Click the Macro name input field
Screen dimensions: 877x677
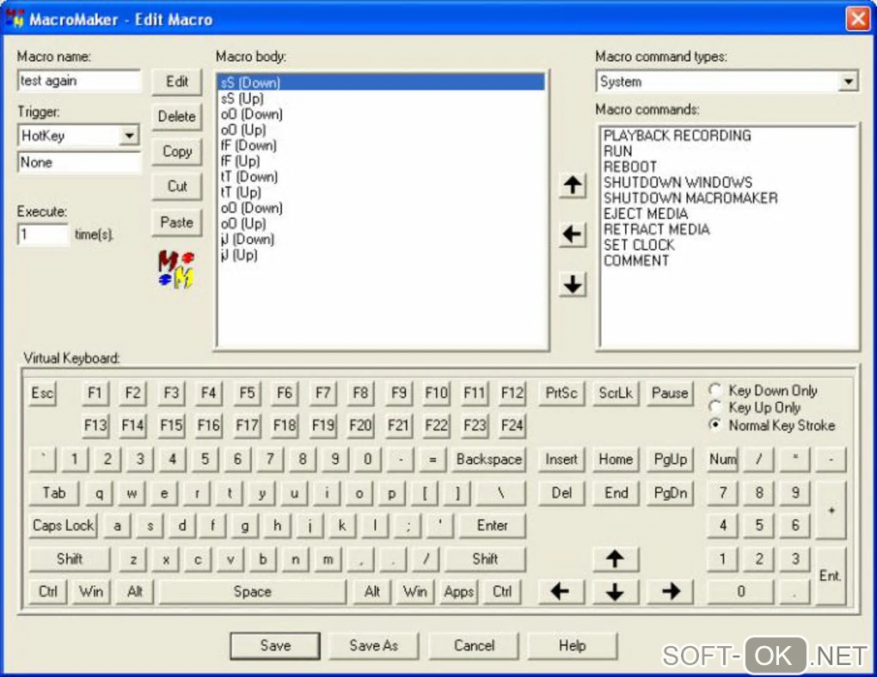79,81
